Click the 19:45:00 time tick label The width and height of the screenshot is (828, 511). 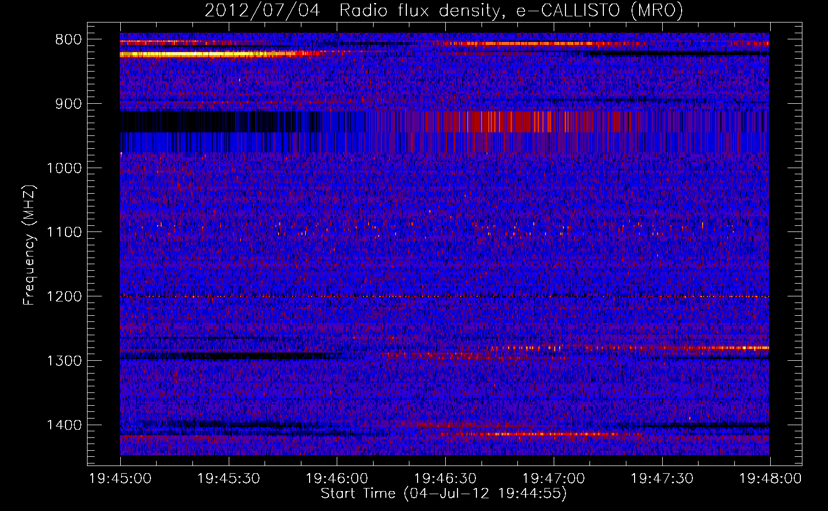(120, 479)
